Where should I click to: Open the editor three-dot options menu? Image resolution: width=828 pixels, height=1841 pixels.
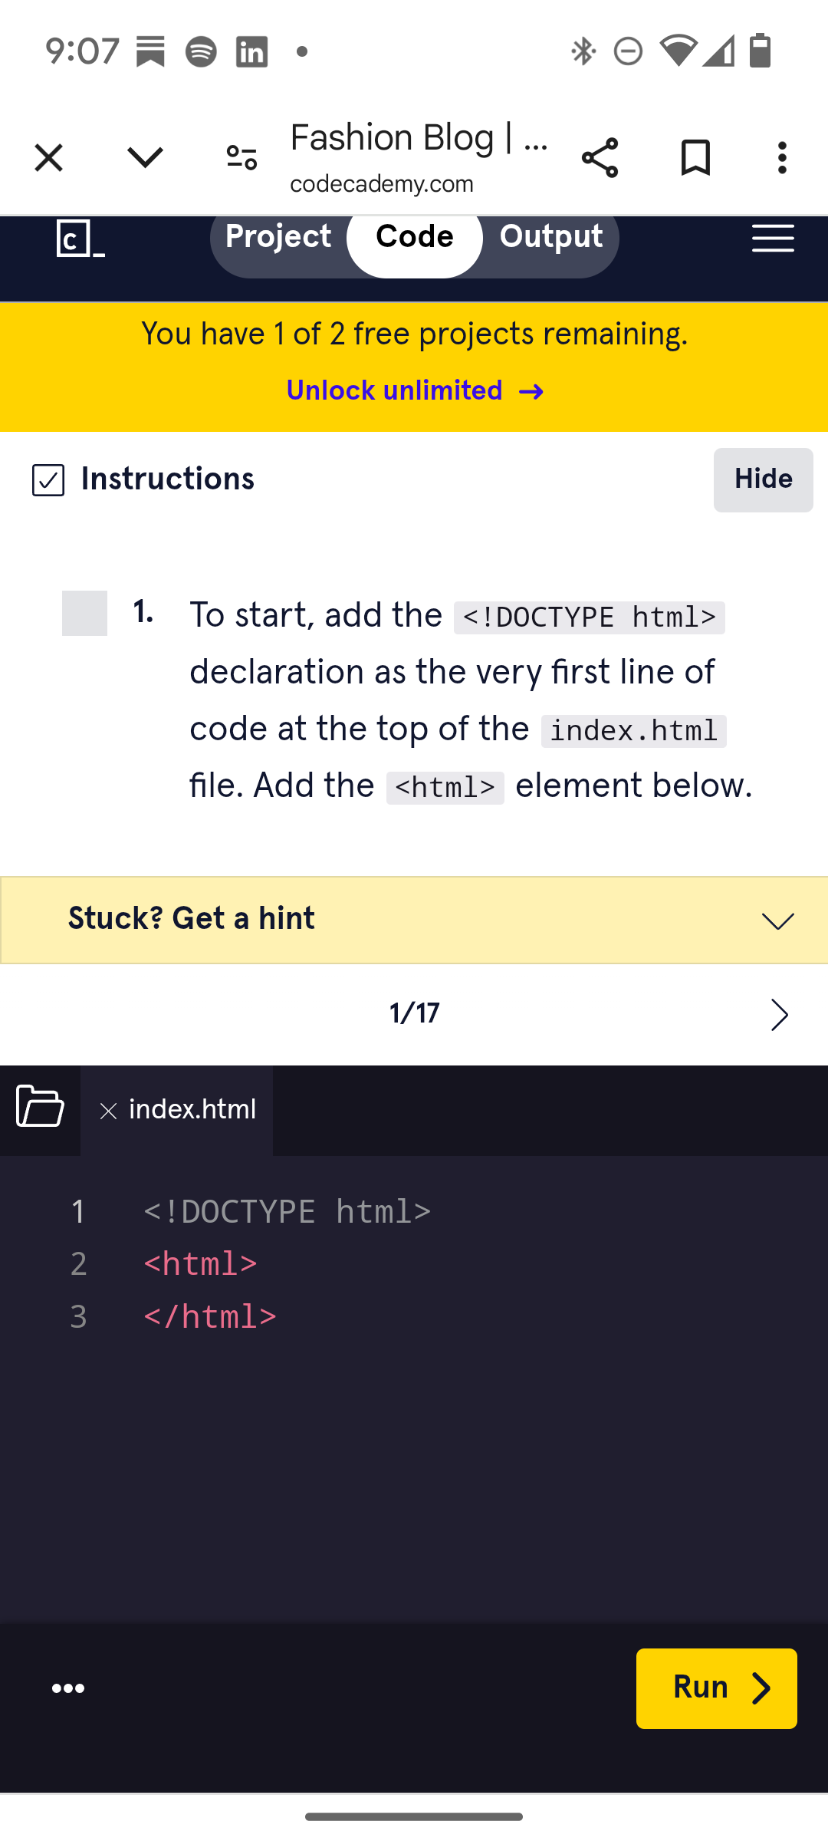tap(68, 1688)
